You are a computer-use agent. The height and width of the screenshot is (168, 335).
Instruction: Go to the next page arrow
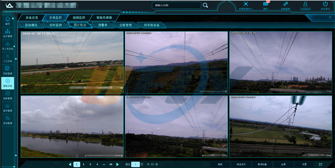tap(117, 164)
